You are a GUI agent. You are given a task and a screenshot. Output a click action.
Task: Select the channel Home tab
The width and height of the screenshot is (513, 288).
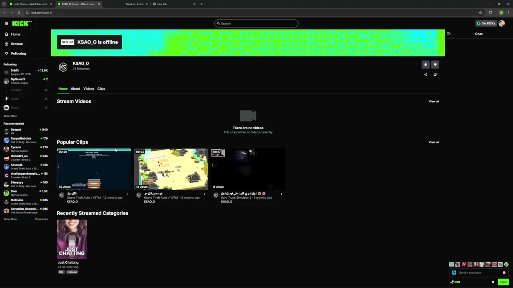63,89
